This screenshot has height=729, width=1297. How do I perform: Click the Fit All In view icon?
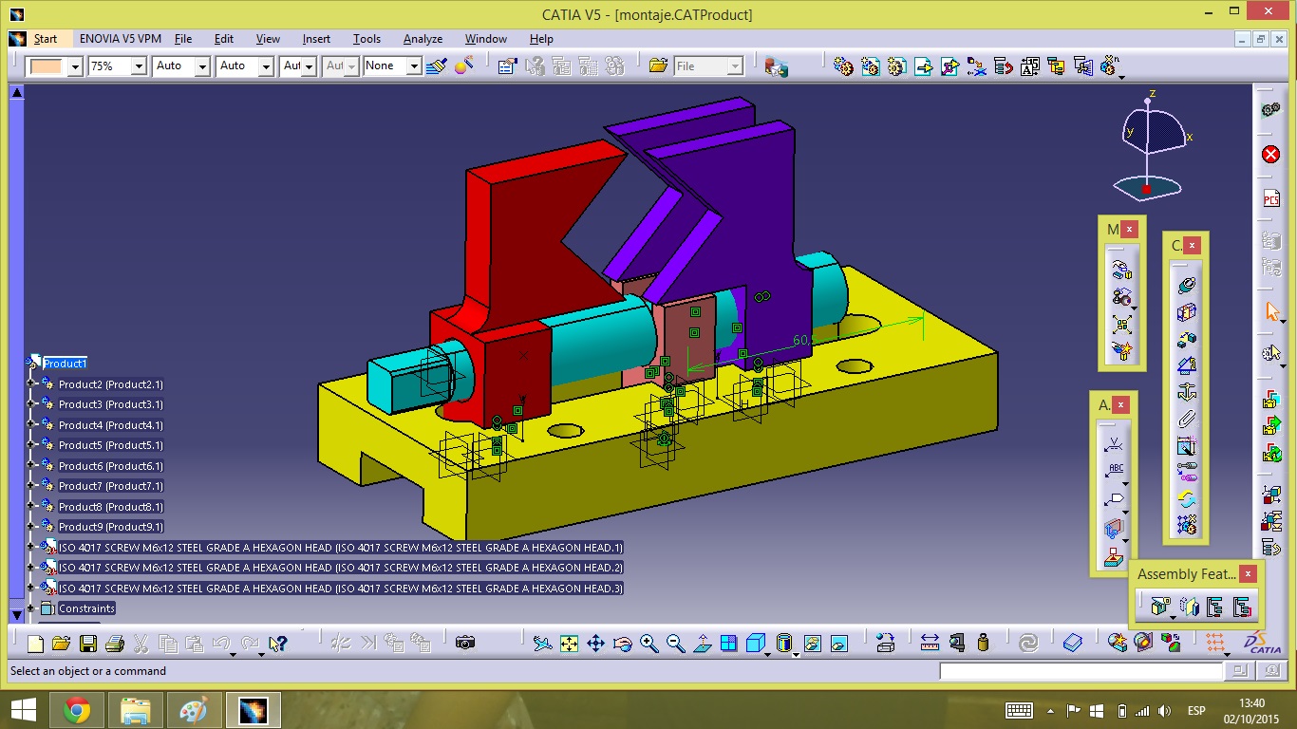[x=569, y=644]
